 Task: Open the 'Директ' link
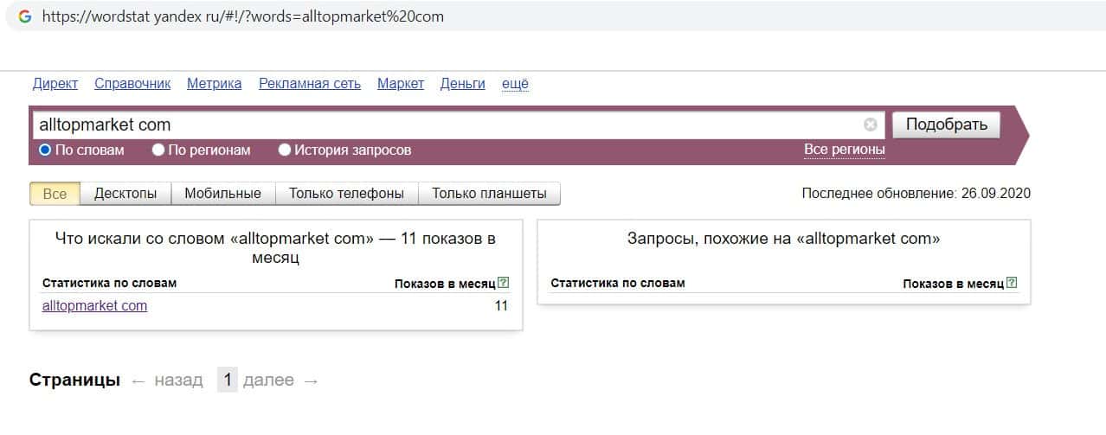[x=55, y=84]
